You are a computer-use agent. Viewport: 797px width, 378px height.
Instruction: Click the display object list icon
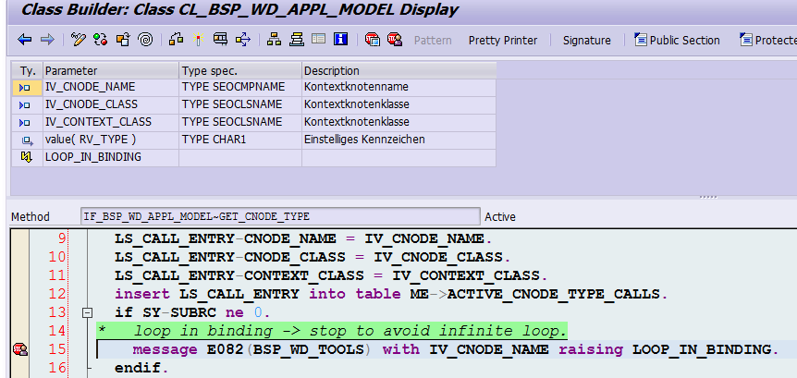coord(243,40)
